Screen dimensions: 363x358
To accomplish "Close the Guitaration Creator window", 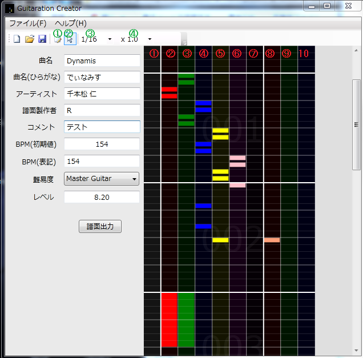I will click(x=348, y=6).
